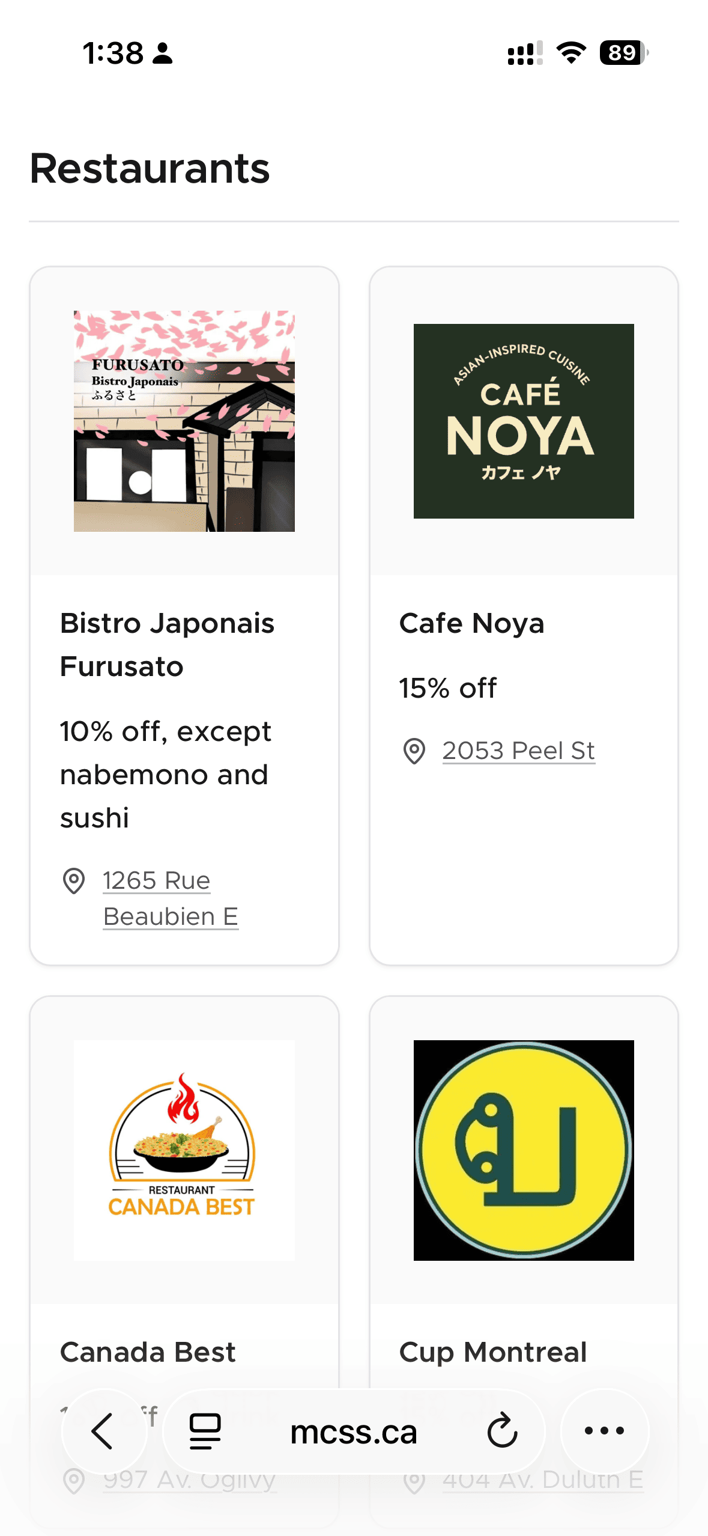708x1536 pixels.
Task: Select the Restaurant Canada Best logo
Action: point(184,1150)
